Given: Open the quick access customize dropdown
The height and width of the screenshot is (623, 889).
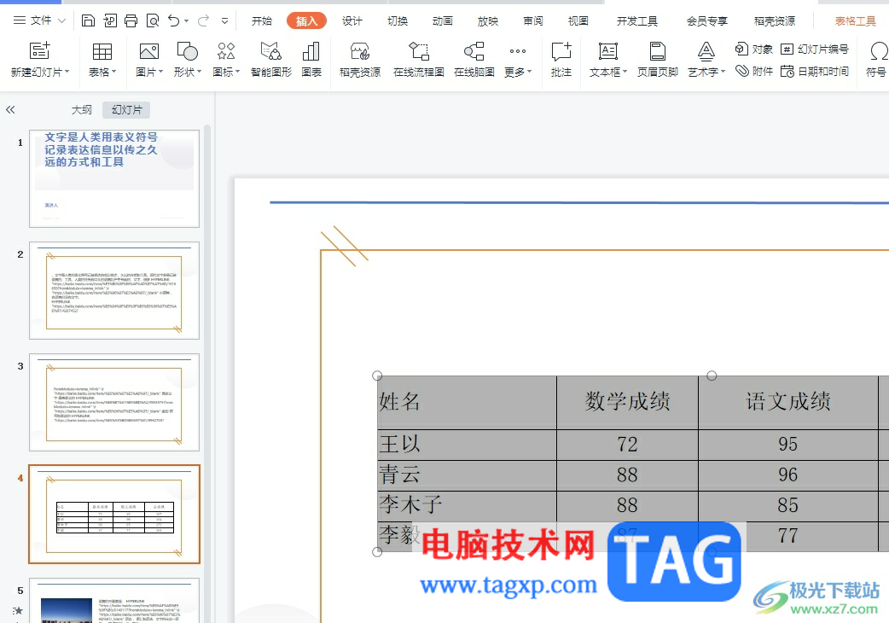Looking at the screenshot, I should coord(224,21).
